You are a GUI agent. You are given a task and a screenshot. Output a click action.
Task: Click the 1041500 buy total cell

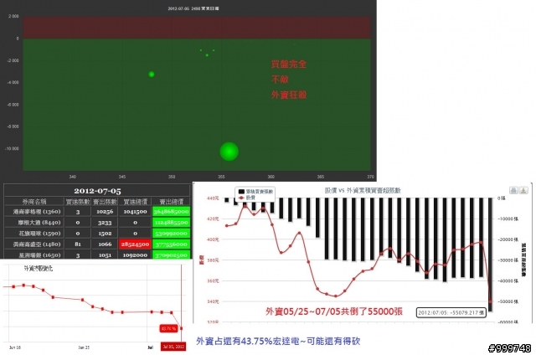click(x=135, y=212)
